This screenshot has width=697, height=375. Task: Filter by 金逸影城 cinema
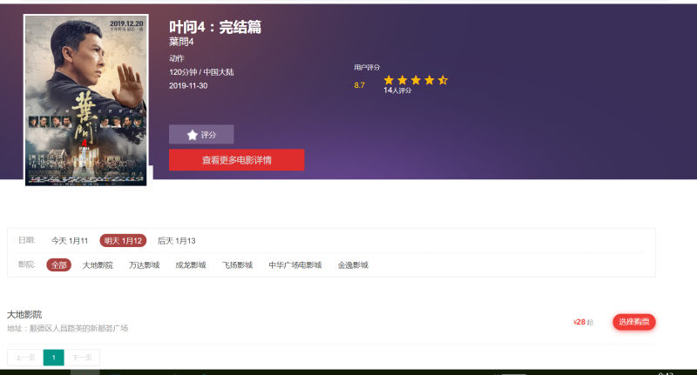[353, 265]
